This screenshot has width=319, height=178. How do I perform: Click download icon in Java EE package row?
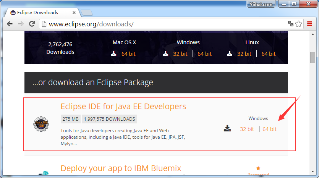[228, 129]
